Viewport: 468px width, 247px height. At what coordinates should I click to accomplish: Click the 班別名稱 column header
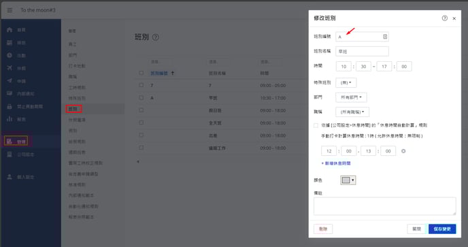[217, 73]
